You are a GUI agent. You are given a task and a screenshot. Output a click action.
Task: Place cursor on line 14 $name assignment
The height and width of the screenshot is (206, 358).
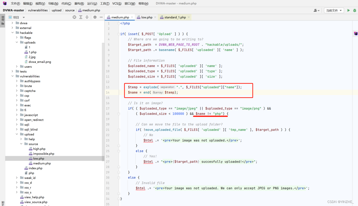[153, 93]
